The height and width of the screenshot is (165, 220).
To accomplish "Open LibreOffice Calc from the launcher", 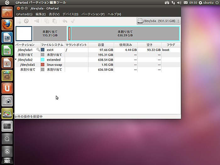I will (7, 50).
